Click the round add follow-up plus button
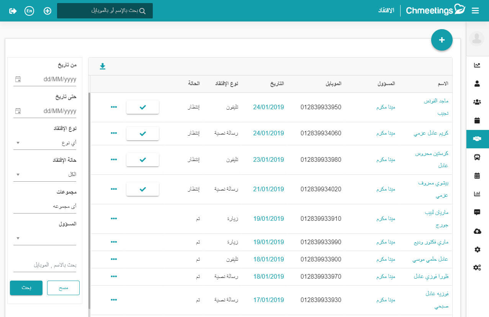Image resolution: width=489 pixels, height=317 pixels. coord(442,40)
